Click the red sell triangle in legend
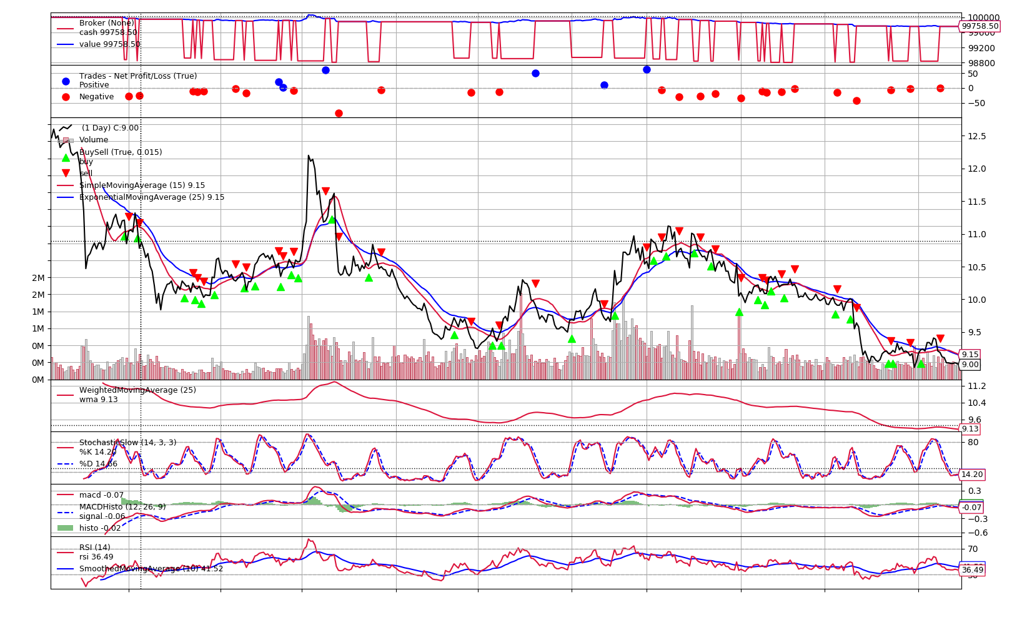Image resolution: width=1012 pixels, height=620 pixels. (x=66, y=173)
